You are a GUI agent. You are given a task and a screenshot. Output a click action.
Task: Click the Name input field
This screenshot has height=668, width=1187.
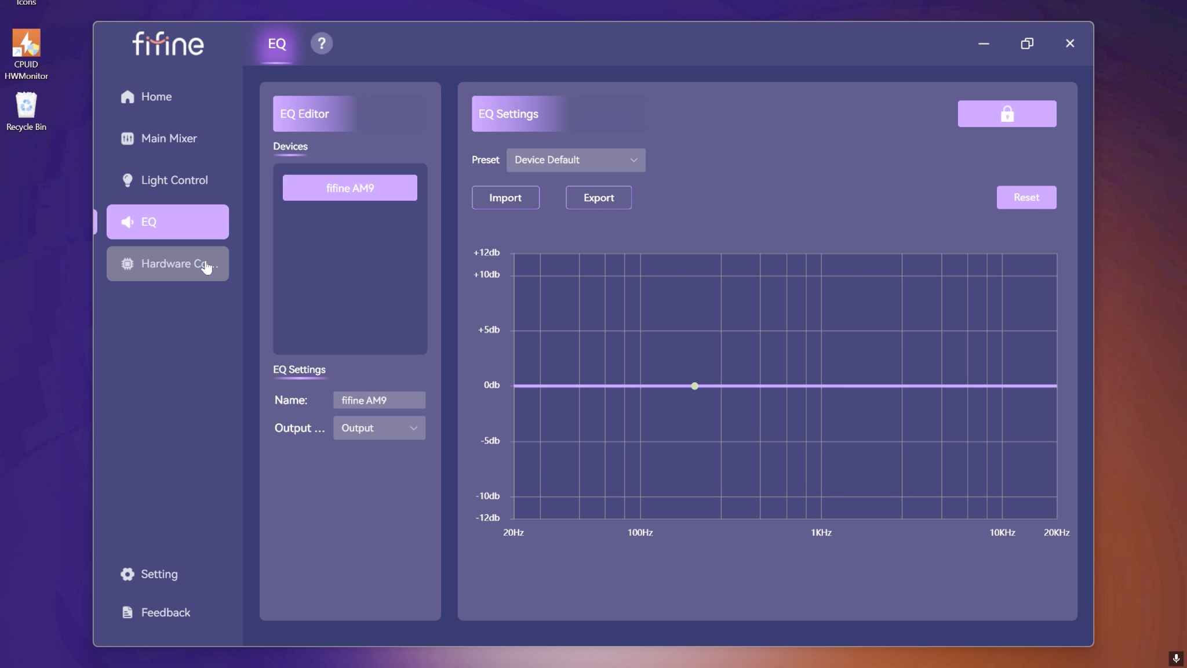pyautogui.click(x=379, y=400)
